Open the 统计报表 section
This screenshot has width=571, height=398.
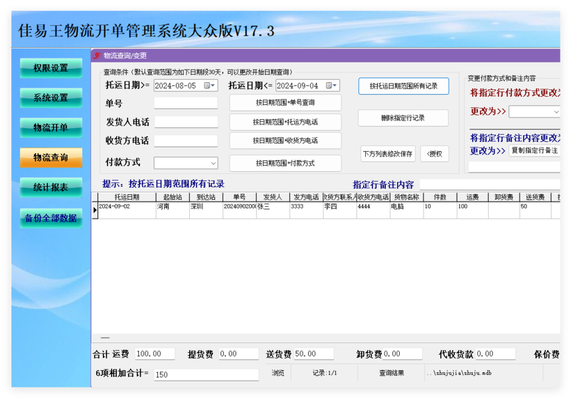coord(51,187)
